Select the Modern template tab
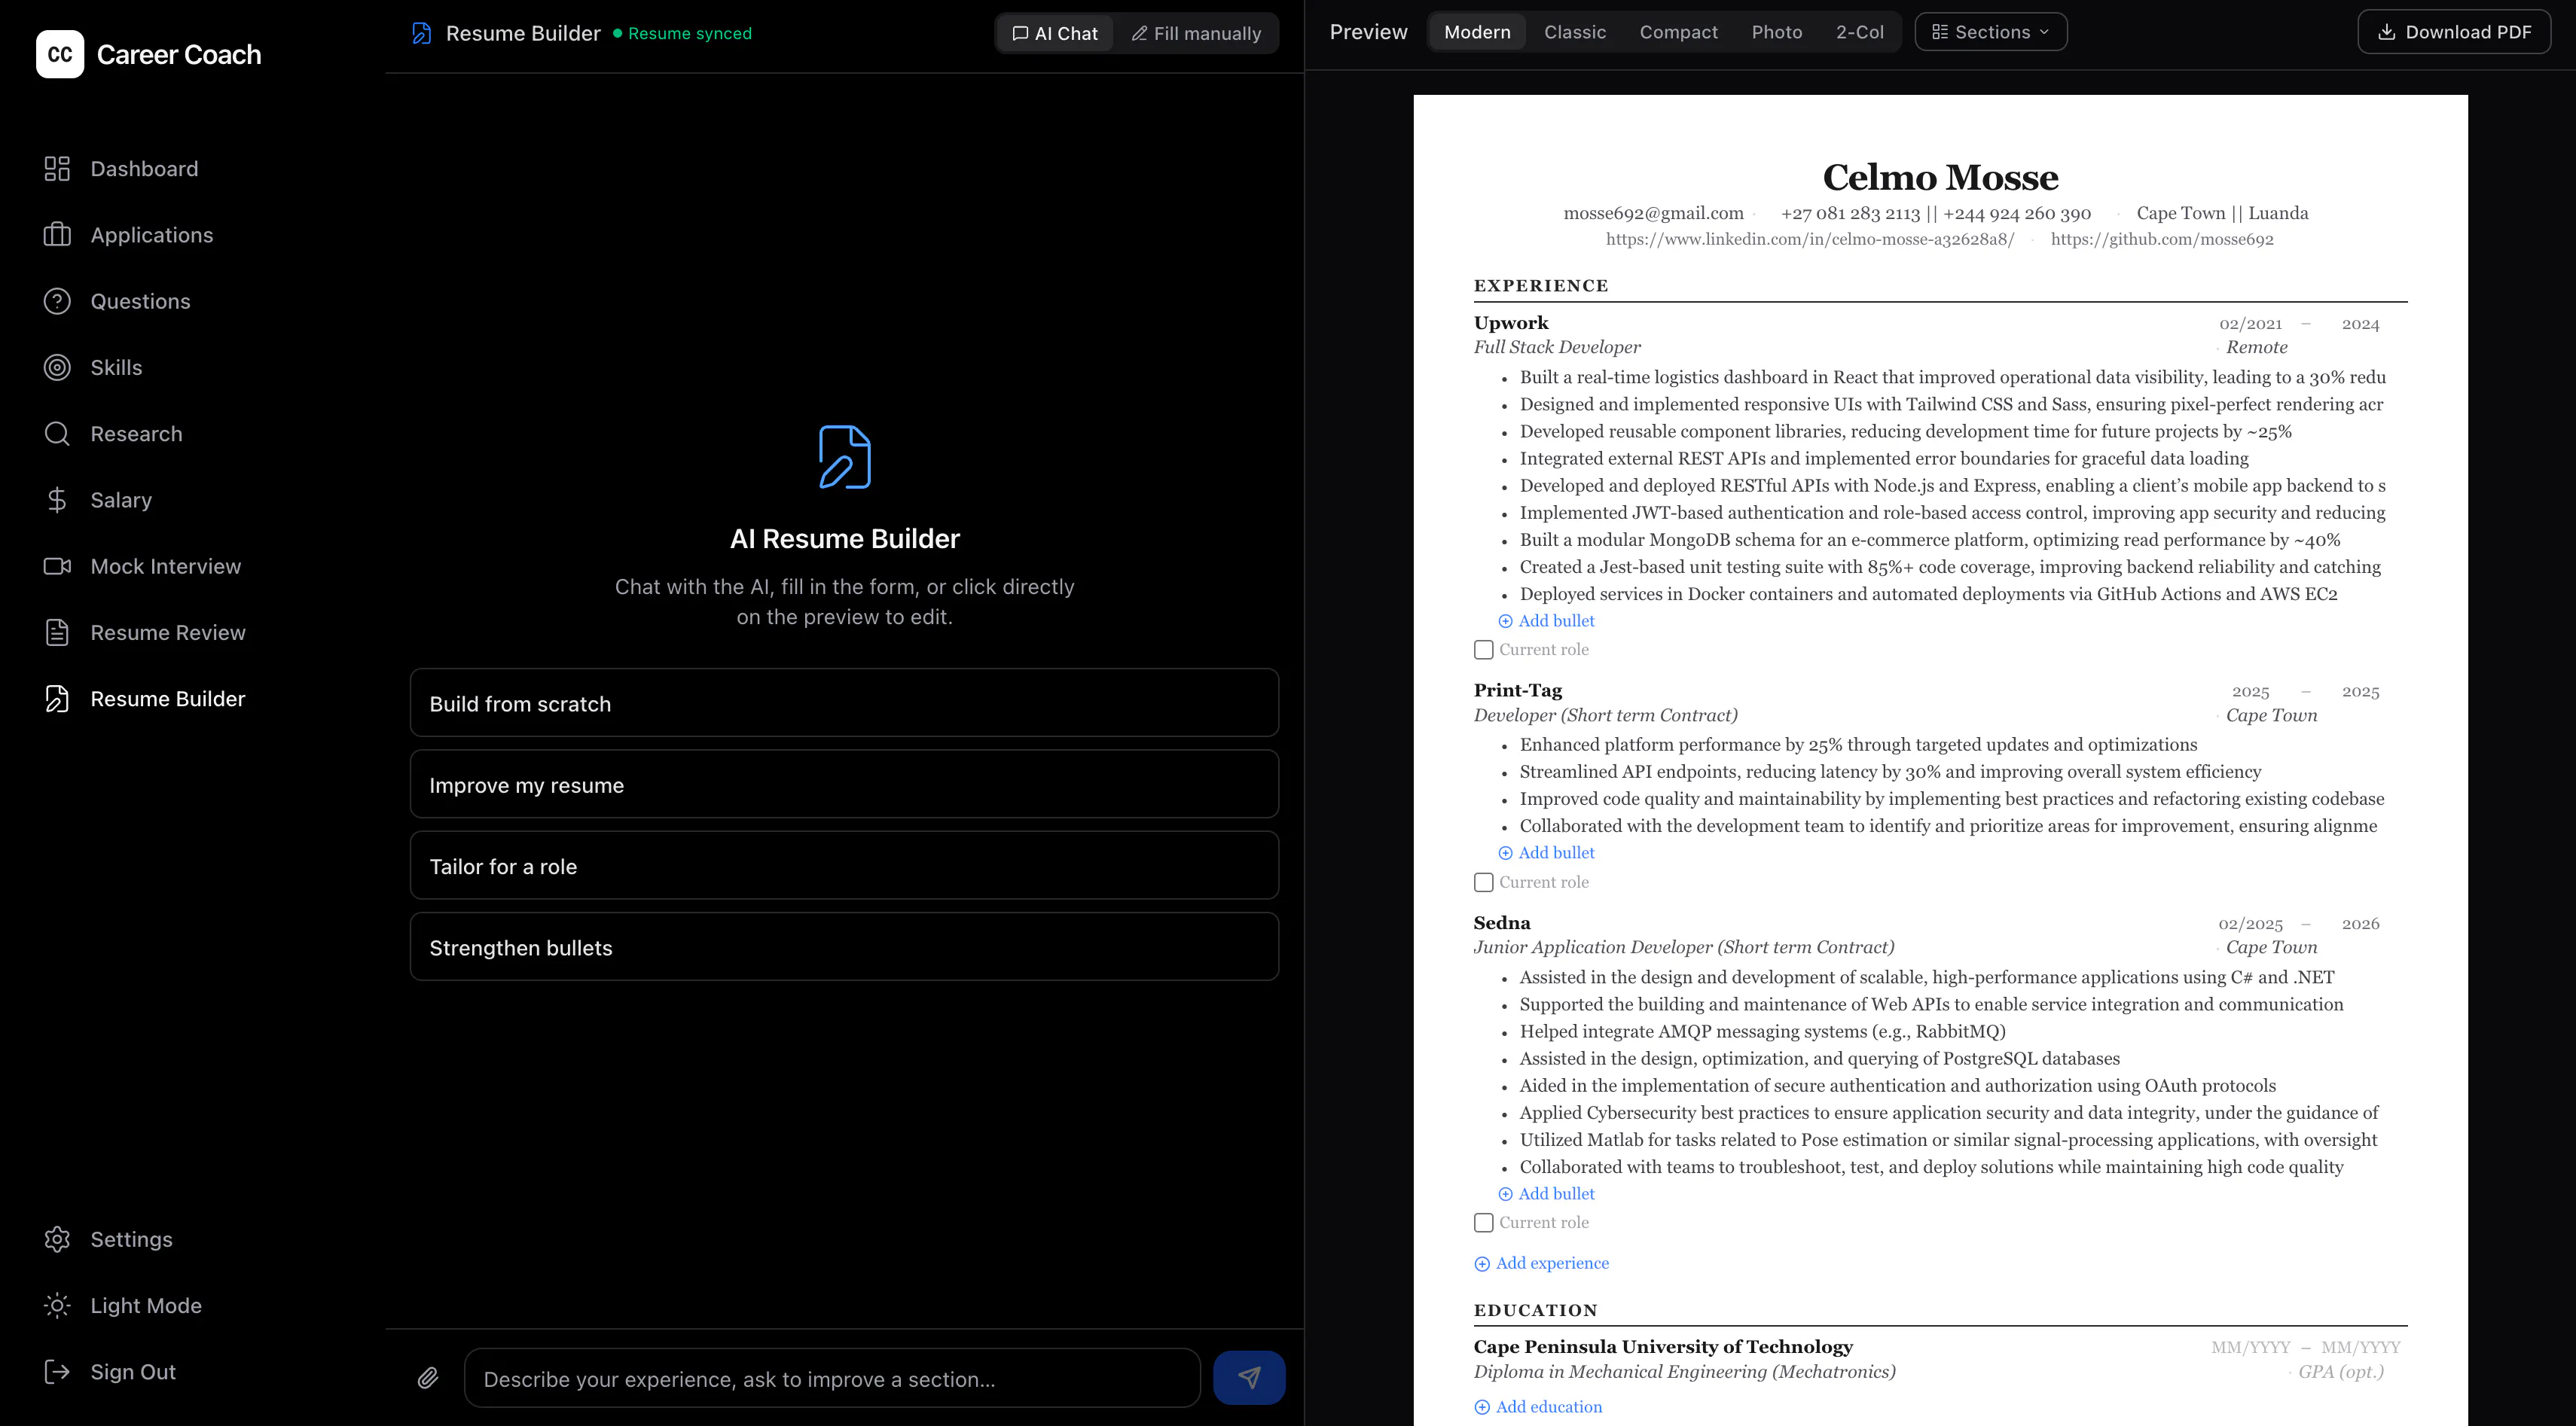This screenshot has width=2576, height=1426. tap(1477, 32)
